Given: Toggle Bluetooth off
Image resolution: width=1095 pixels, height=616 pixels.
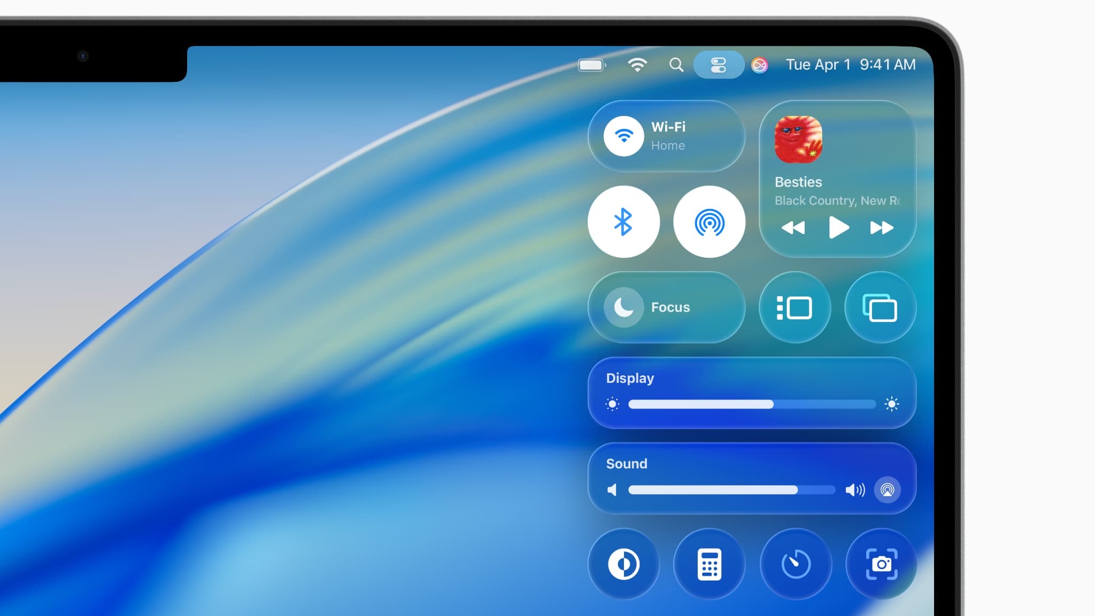Looking at the screenshot, I should coord(623,221).
